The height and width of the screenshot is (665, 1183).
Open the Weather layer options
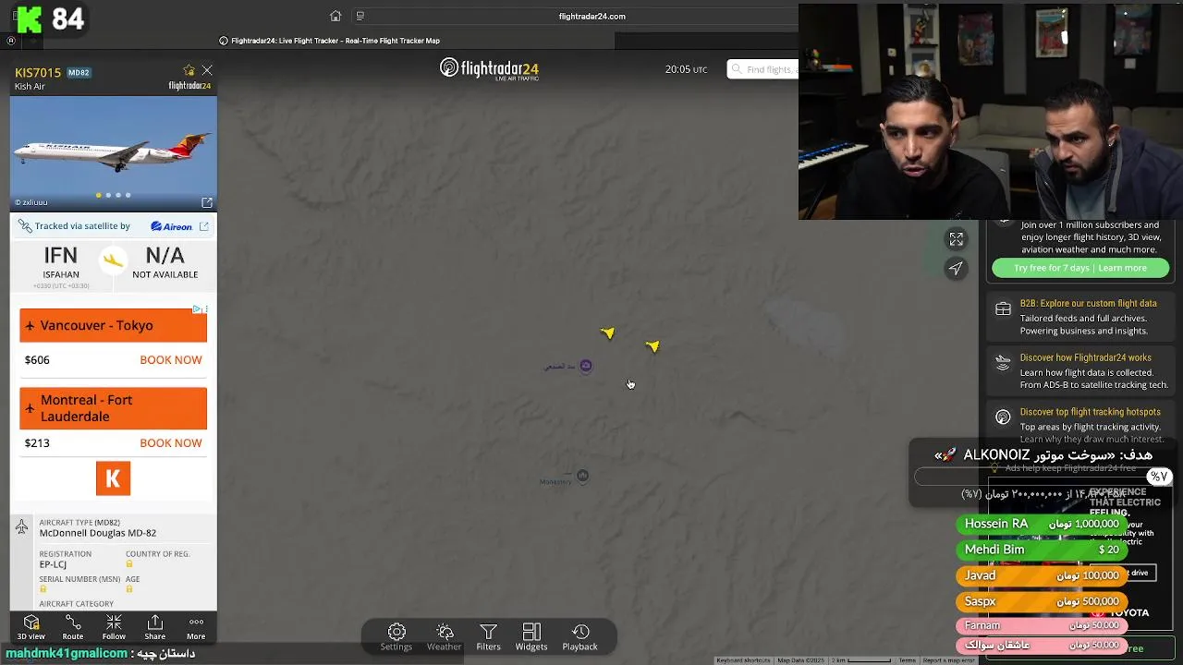(444, 636)
